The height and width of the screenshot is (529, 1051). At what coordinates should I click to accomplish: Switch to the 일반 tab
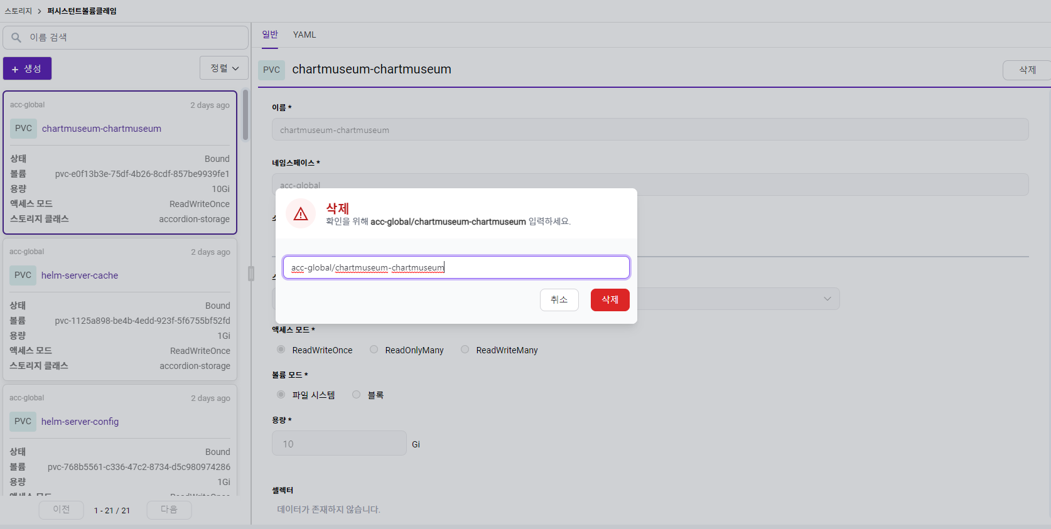coord(270,35)
